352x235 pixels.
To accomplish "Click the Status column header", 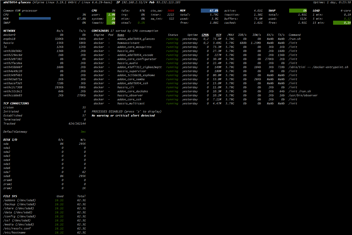I will coord(173,35).
